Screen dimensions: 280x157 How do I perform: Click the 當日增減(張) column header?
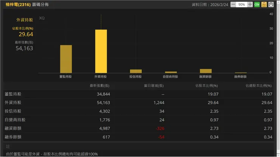(x=154, y=86)
